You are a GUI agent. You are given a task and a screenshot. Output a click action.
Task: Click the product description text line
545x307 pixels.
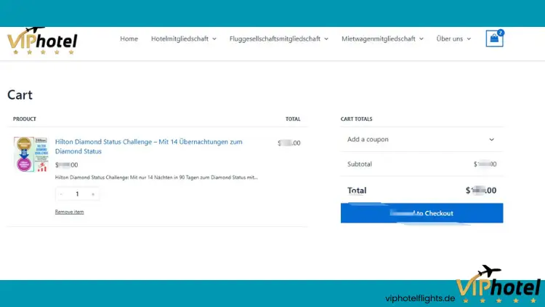(x=156, y=178)
